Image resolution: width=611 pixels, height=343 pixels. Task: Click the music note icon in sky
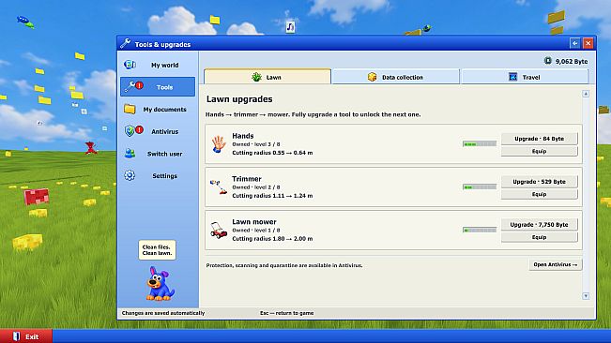290,27
